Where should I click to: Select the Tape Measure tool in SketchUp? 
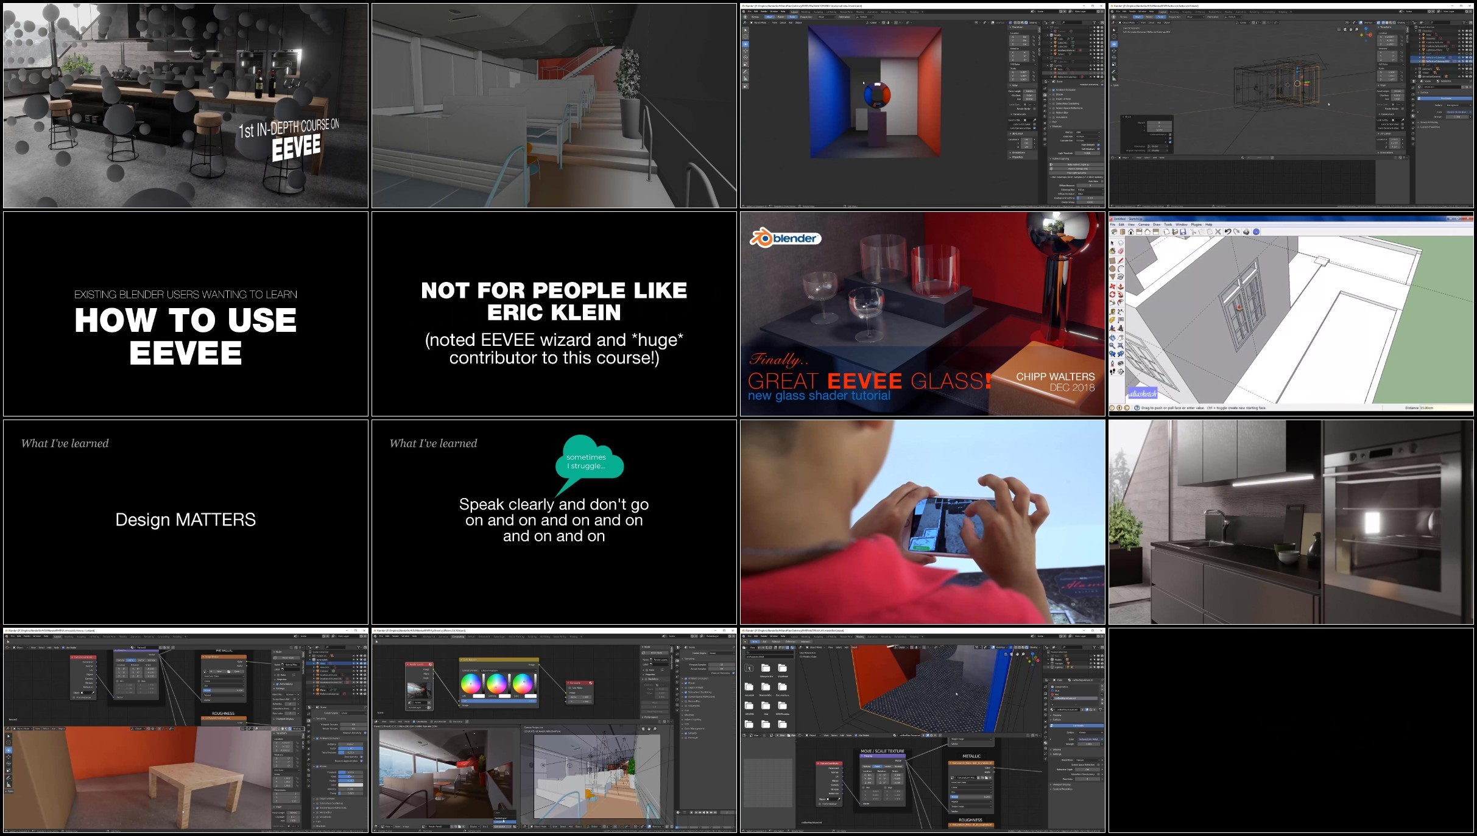(1112, 312)
